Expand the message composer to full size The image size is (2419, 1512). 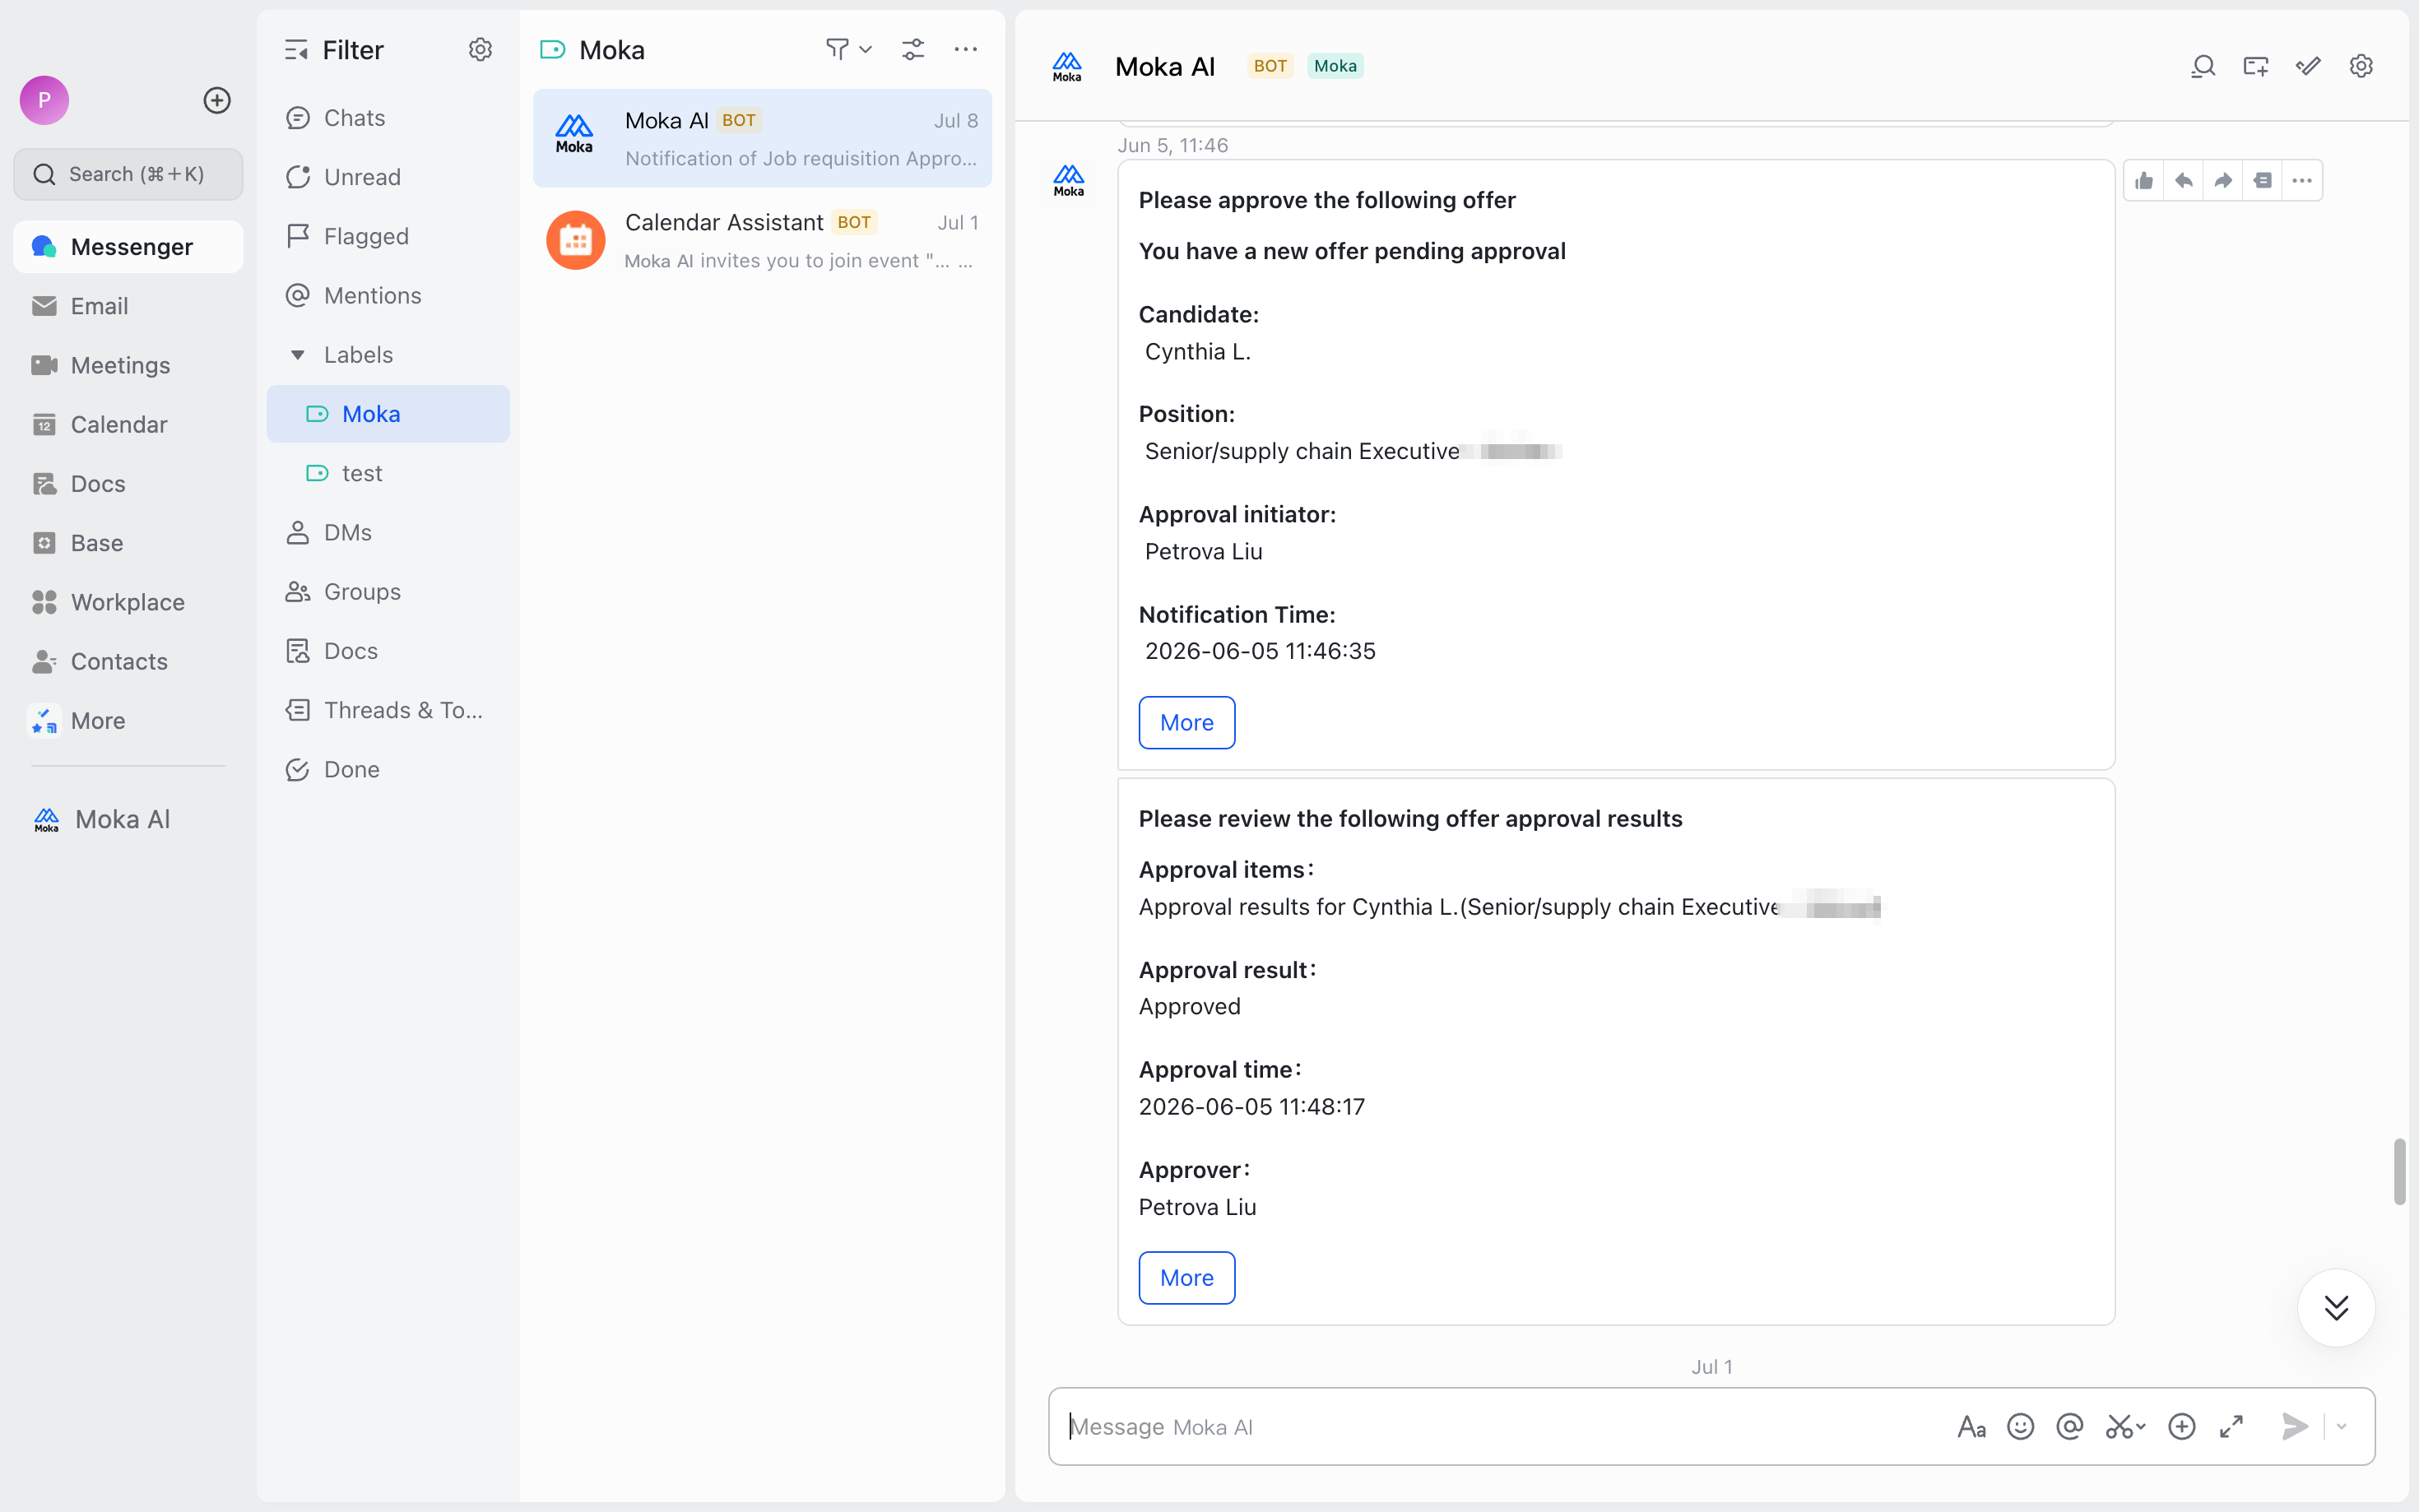point(2232,1427)
